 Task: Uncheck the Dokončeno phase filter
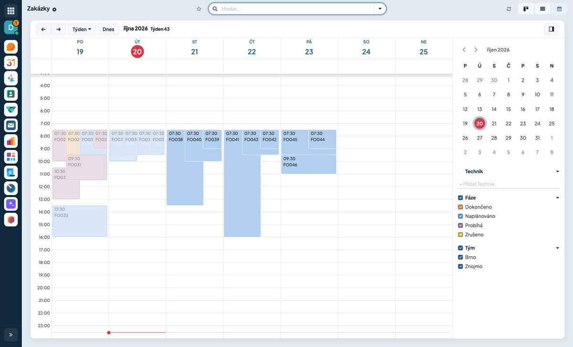pos(460,207)
